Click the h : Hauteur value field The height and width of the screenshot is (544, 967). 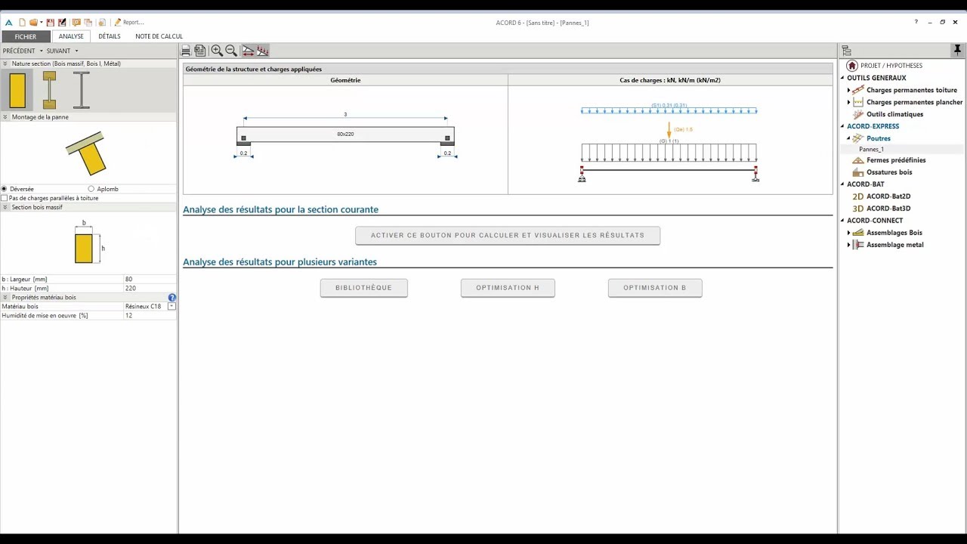tap(150, 289)
